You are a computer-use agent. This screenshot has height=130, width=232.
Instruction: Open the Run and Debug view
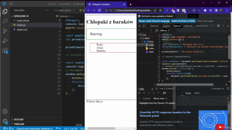[x=5, y=41]
